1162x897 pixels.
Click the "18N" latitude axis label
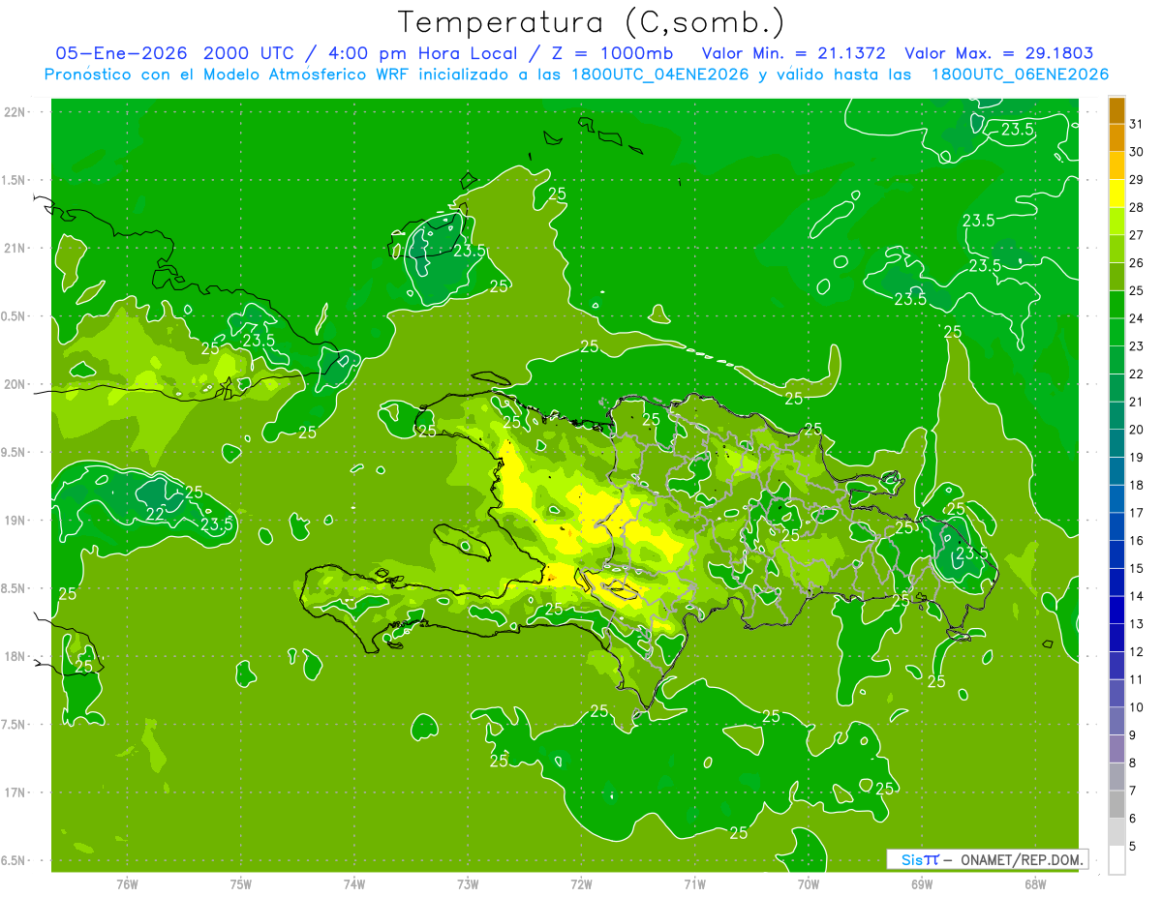[x=15, y=656]
